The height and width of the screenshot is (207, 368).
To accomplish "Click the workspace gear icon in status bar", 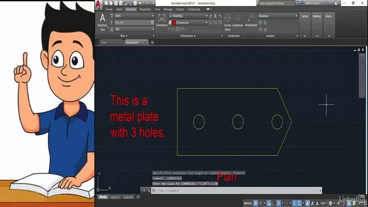I will click(x=331, y=203).
